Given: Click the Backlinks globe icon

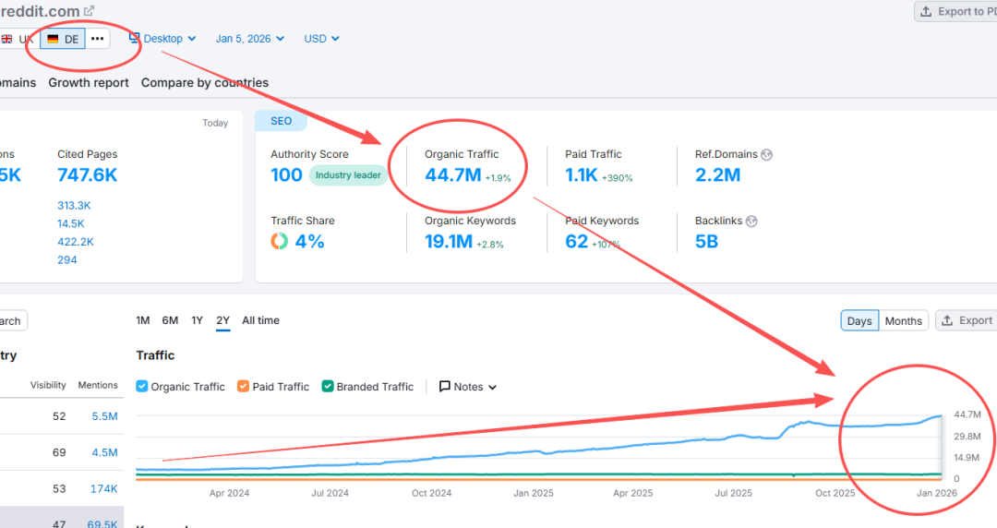Looking at the screenshot, I should pyautogui.click(x=751, y=222).
